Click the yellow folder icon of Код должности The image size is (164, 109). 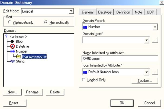coord(18,56)
